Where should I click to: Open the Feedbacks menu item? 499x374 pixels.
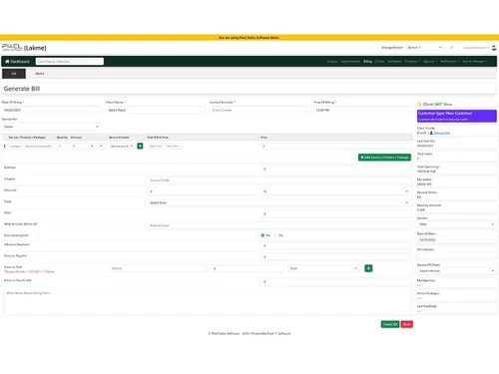394,62
